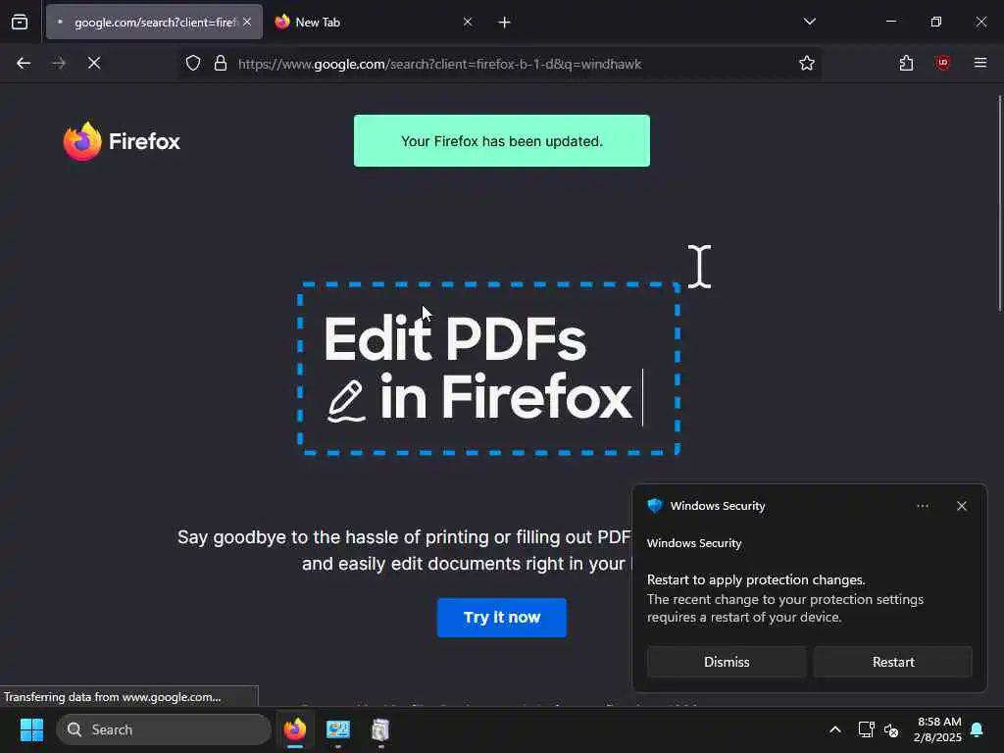Open tracking protection shield icon
The width and height of the screenshot is (1004, 753).
pyautogui.click(x=193, y=63)
